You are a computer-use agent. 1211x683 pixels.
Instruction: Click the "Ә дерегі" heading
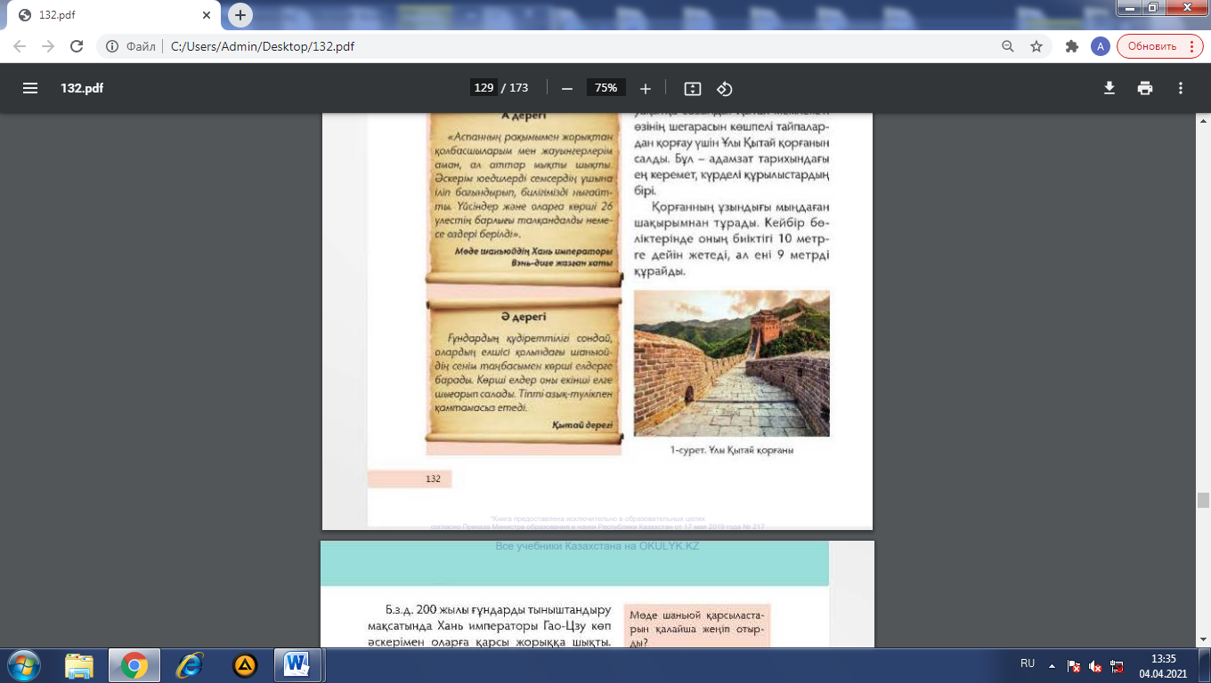click(522, 317)
